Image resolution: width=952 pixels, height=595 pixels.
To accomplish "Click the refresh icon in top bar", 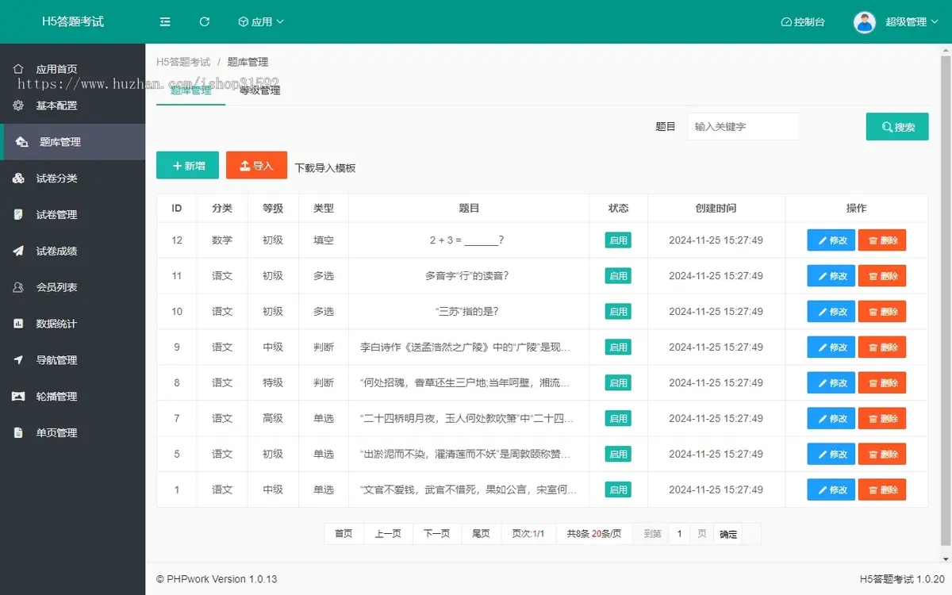I will pos(205,22).
